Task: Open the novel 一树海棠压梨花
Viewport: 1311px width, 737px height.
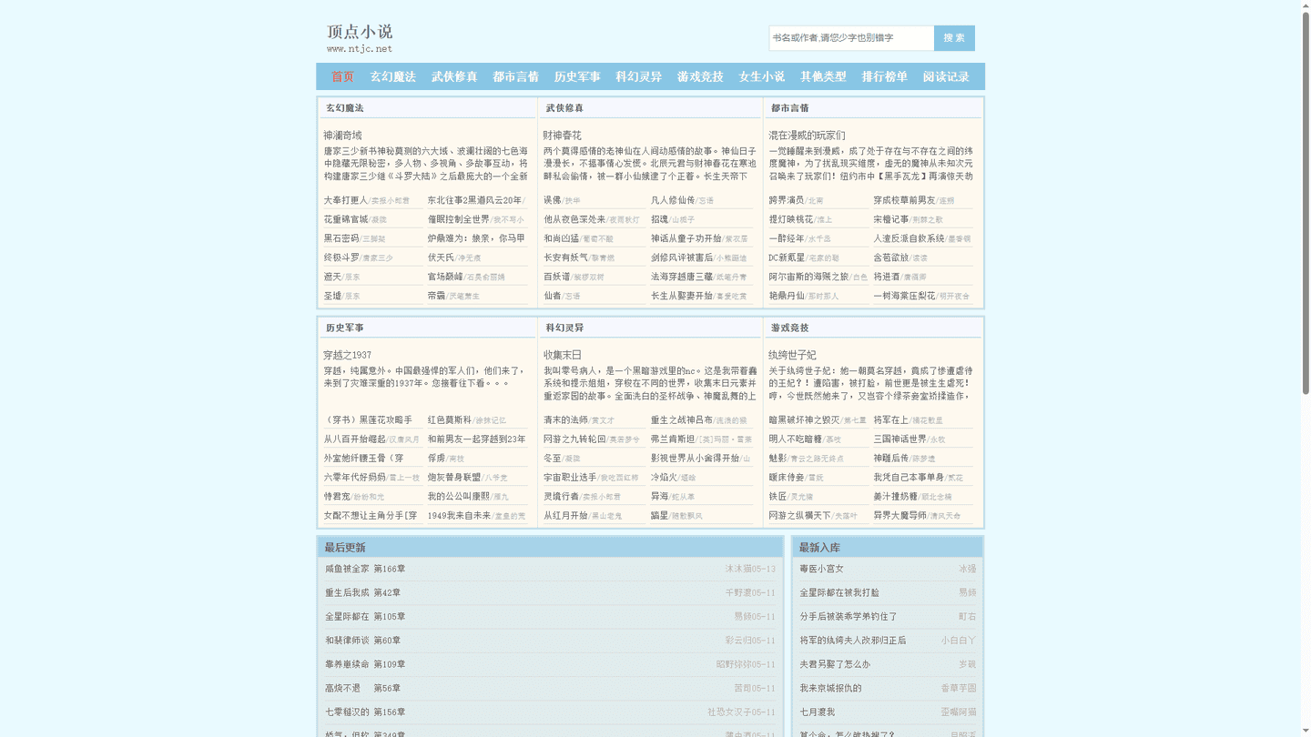Action: pyautogui.click(x=905, y=296)
